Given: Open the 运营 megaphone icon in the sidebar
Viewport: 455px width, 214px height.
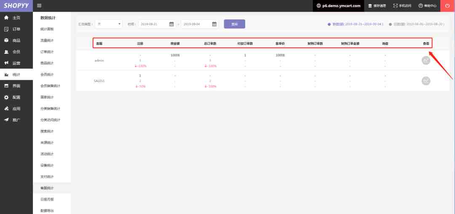Looking at the screenshot, I should coord(6,63).
